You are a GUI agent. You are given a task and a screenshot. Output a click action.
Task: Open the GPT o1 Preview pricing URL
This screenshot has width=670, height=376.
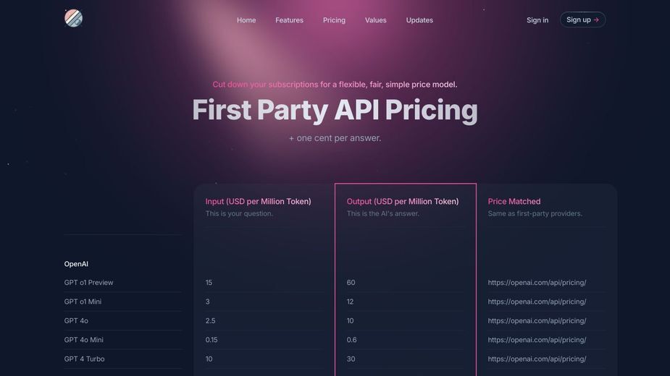coord(537,283)
